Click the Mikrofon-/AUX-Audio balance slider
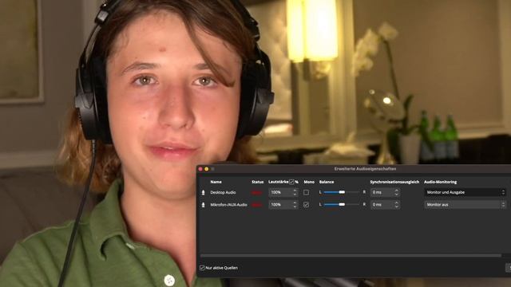The height and width of the screenshot is (287, 511). click(342, 204)
